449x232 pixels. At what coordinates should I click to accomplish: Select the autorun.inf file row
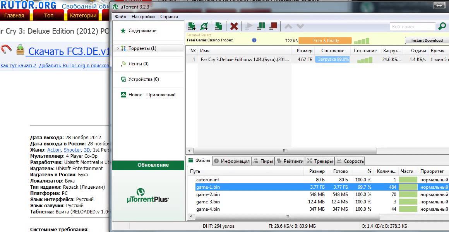click(x=318, y=180)
